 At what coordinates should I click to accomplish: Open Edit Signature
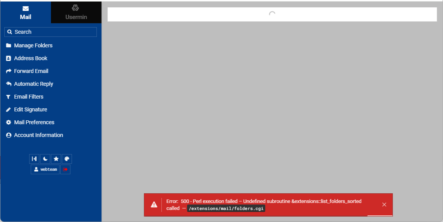30,109
